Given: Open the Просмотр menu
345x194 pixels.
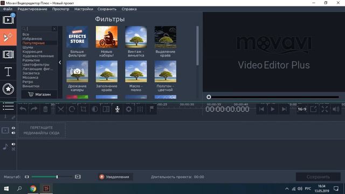Looking at the screenshot, I should pos(60,9).
